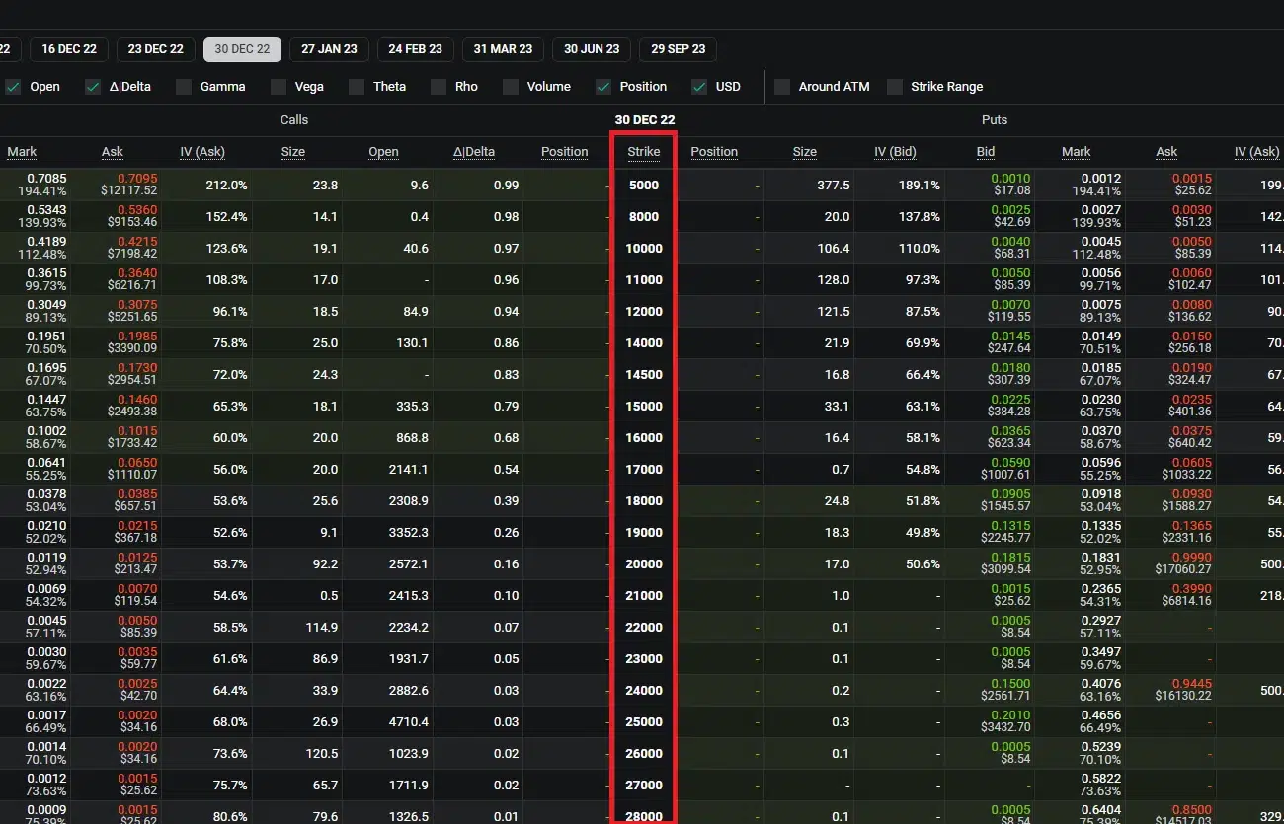This screenshot has height=824, width=1284.
Task: Click the calls Open column header
Action: (383, 152)
